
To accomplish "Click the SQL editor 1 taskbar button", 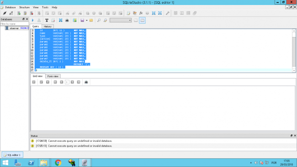I will point(12,155).
